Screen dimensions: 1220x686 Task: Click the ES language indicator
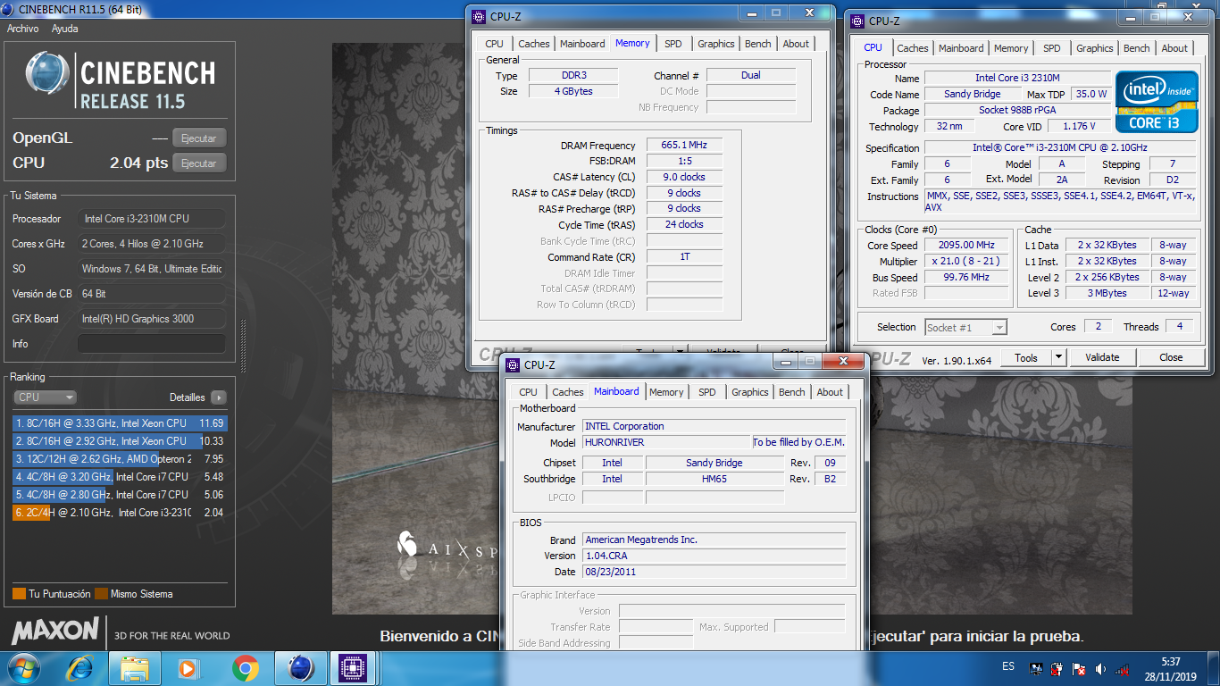[x=1008, y=667]
